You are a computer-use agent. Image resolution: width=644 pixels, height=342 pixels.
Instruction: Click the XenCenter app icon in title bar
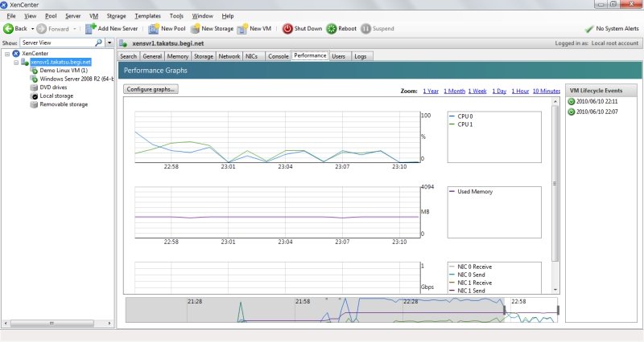(4, 5)
